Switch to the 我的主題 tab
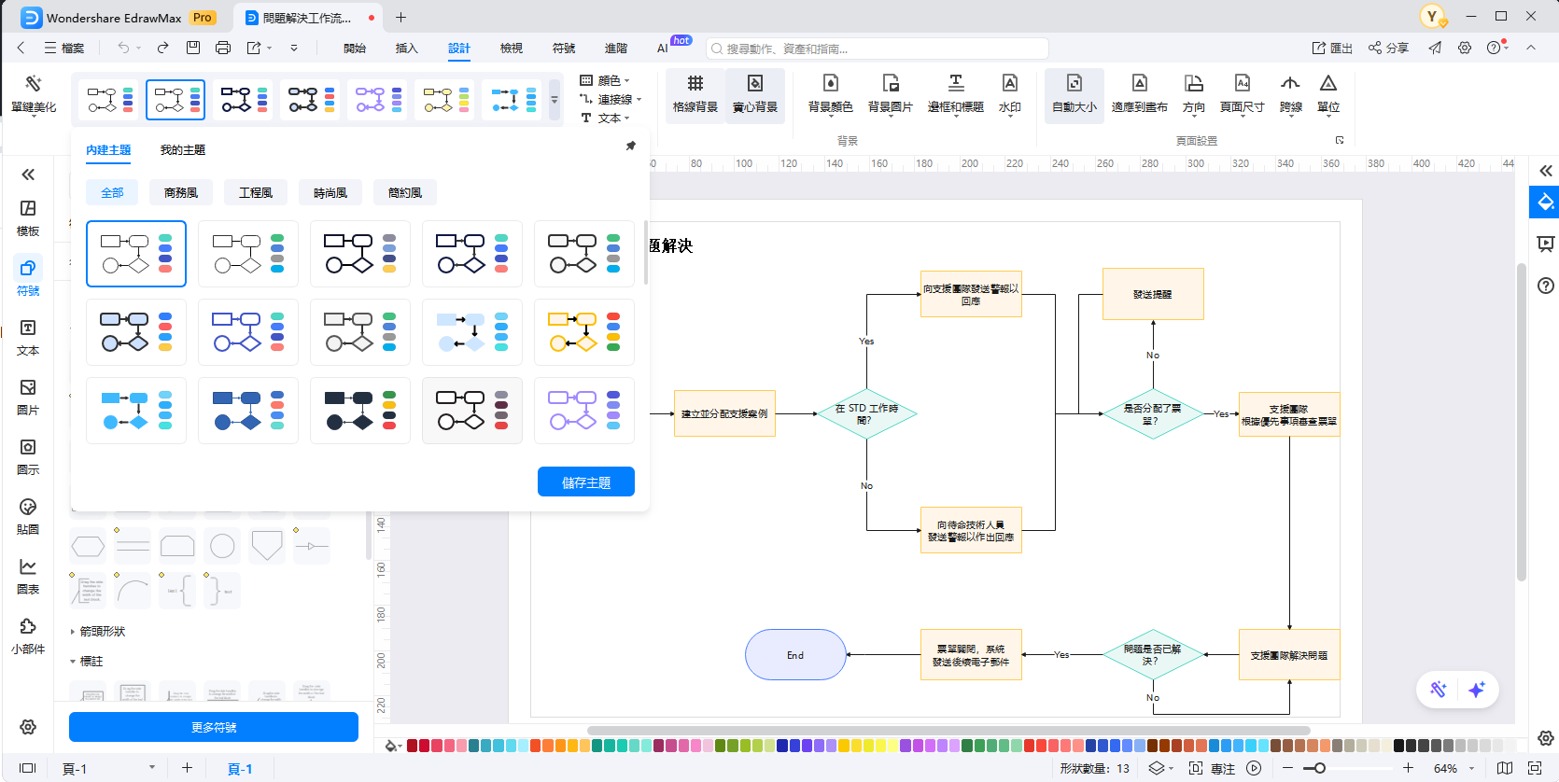The image size is (1559, 782). [182, 150]
